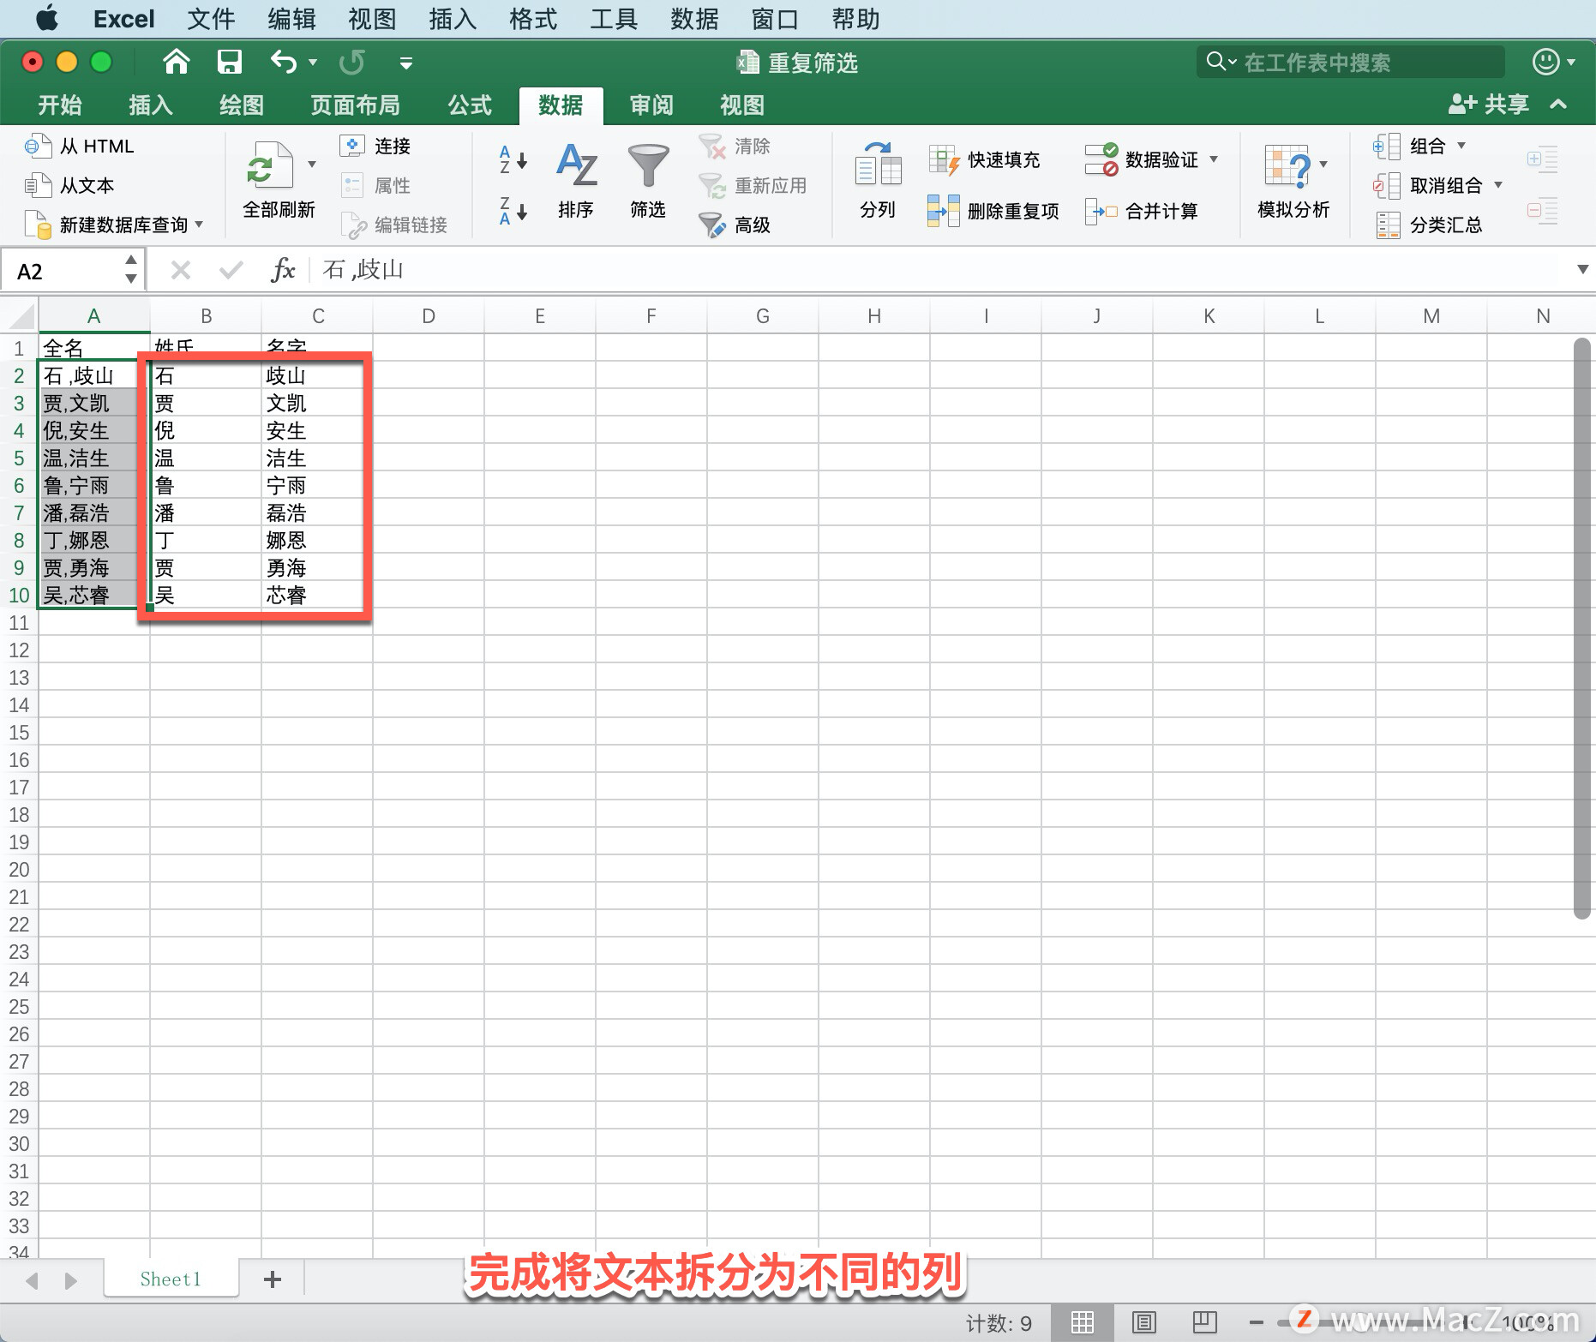This screenshot has height=1342, width=1596.
Task: Open the Apple menu
Action: pyautogui.click(x=47, y=18)
